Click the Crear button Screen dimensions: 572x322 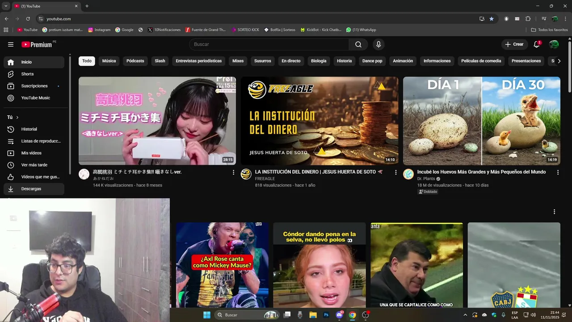(514, 44)
